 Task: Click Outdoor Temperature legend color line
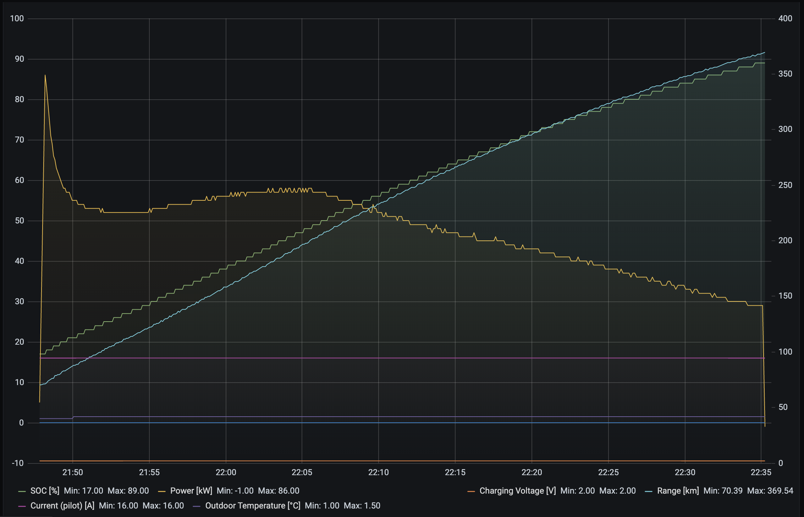197,506
